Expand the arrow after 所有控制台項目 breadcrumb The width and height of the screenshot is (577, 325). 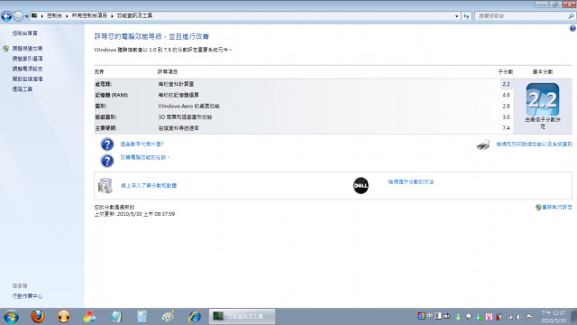[112, 16]
